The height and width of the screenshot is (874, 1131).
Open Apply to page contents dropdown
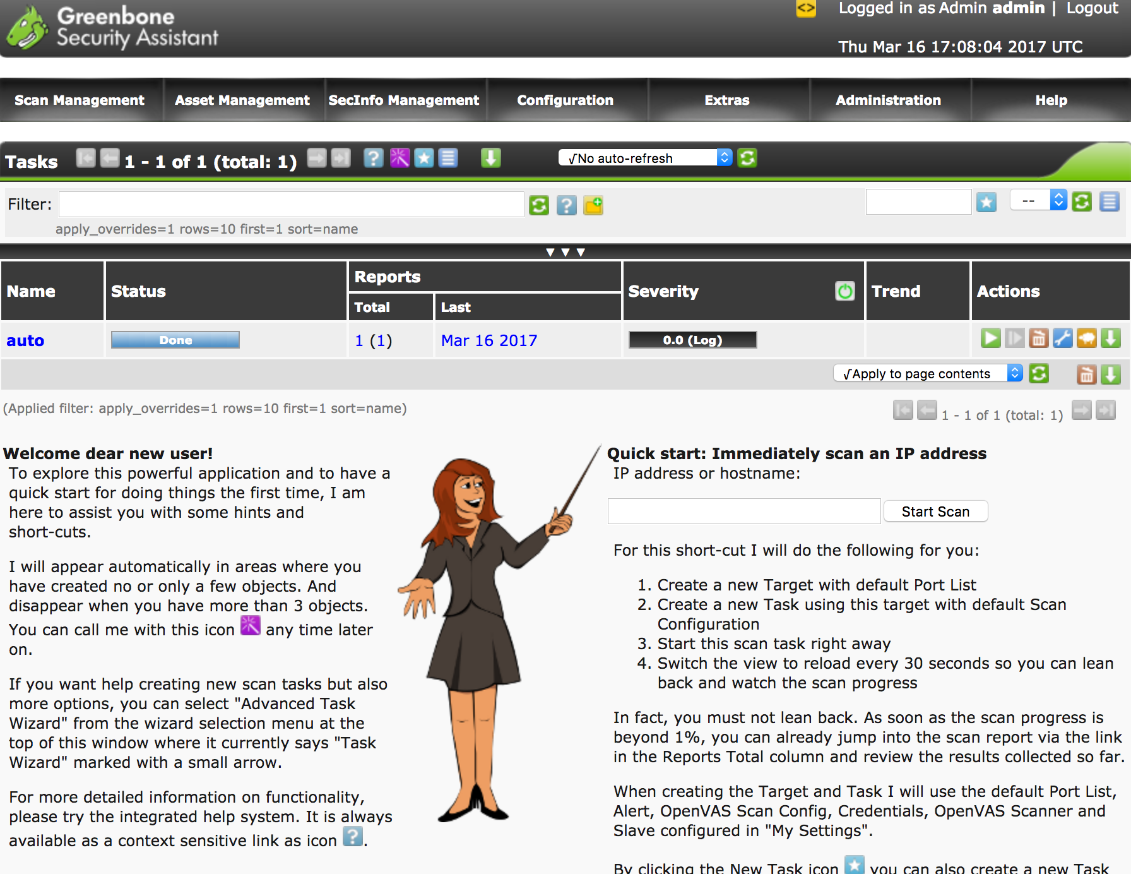(x=928, y=373)
